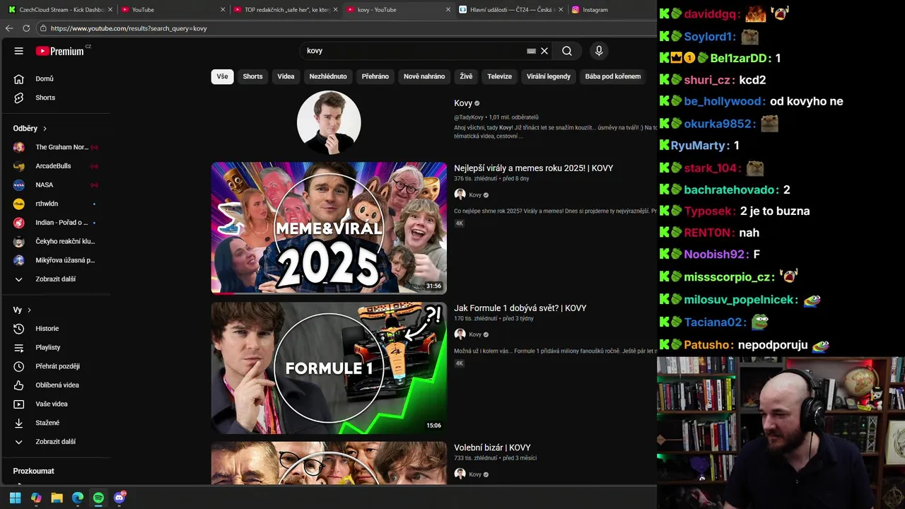This screenshot has width=905, height=509.
Task: Open FORMULE 1 video thumbnail
Action: [329, 368]
